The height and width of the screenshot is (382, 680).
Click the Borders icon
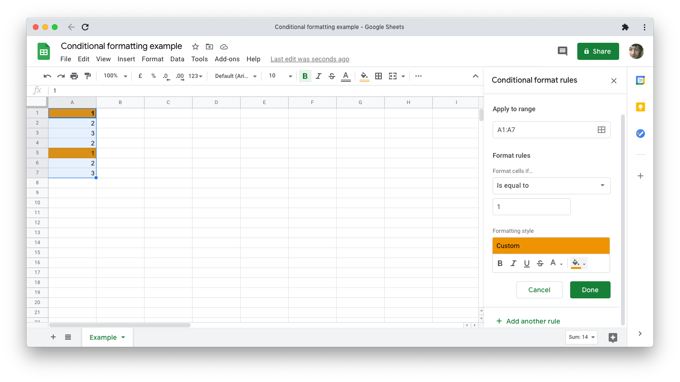tap(378, 76)
